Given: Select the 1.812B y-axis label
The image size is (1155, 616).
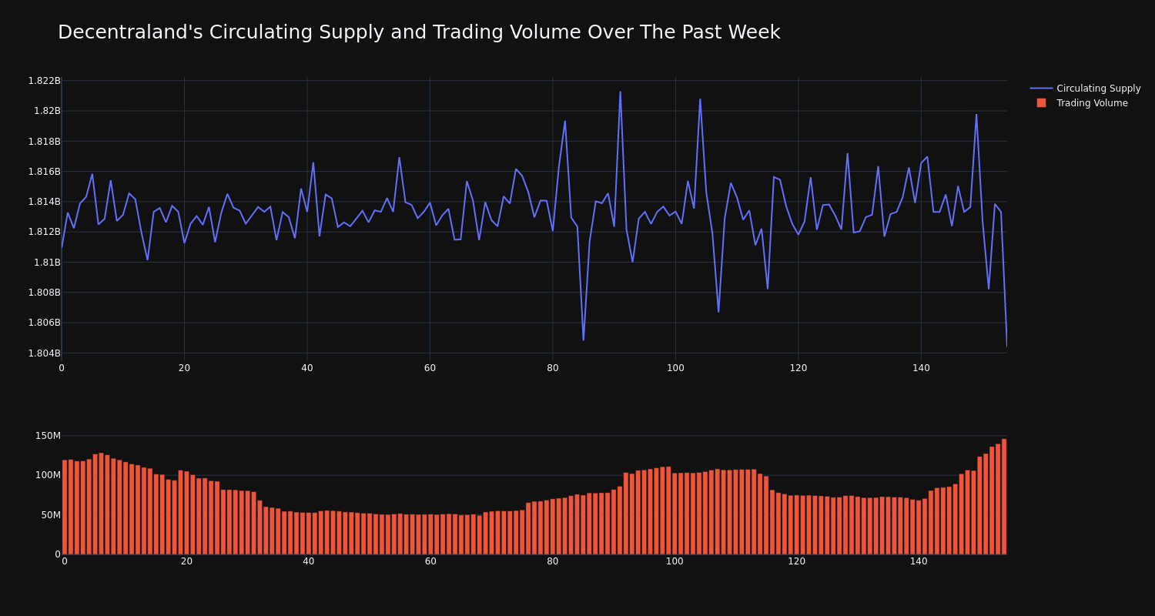Looking at the screenshot, I should pyautogui.click(x=44, y=232).
